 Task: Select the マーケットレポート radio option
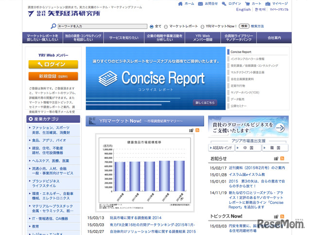[x=166, y=26]
